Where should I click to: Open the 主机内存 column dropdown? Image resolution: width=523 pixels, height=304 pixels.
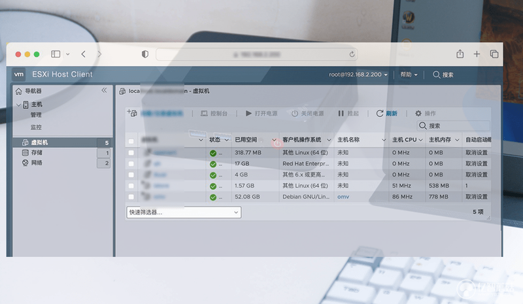point(457,140)
